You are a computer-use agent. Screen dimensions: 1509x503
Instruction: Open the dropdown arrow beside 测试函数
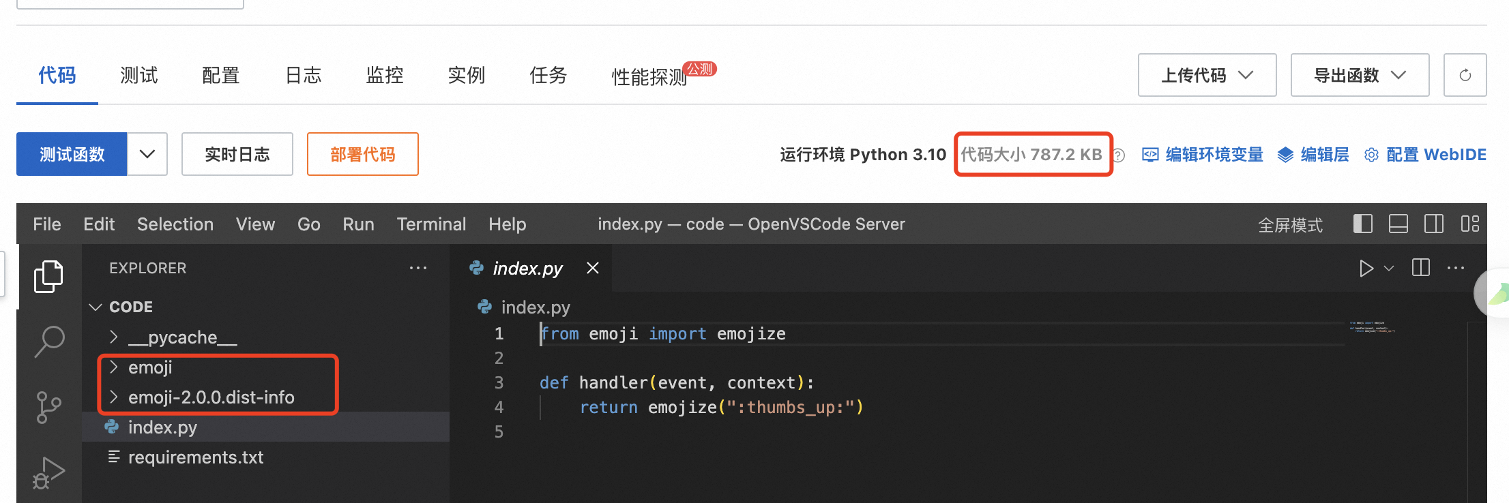pos(147,154)
